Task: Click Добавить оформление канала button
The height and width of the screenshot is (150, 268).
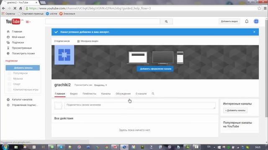Action: (x=155, y=69)
